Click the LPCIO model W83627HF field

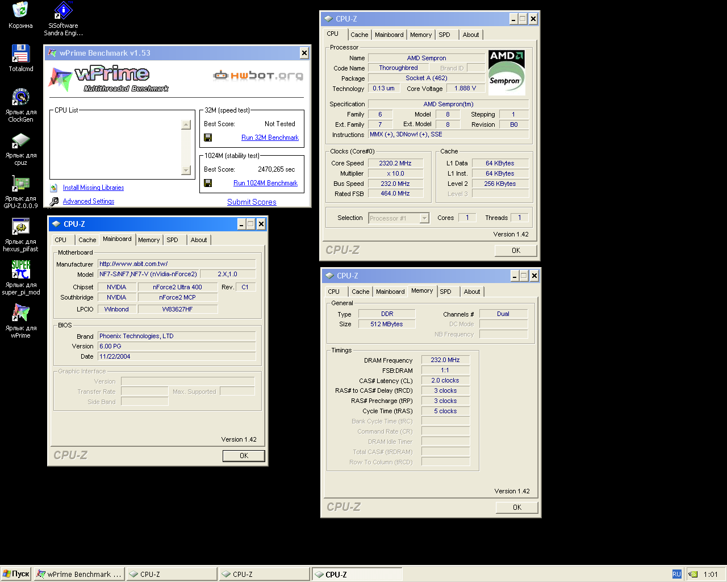point(177,309)
